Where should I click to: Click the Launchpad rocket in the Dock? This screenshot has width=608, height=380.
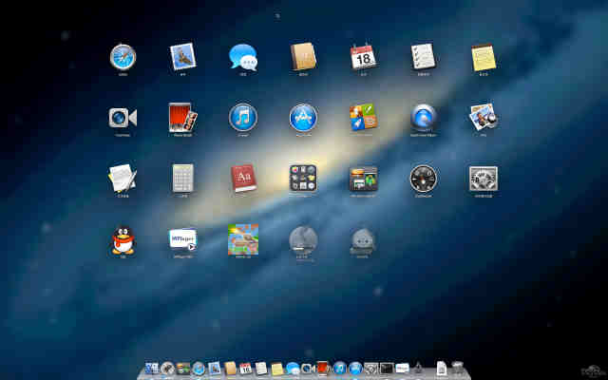tap(167, 368)
